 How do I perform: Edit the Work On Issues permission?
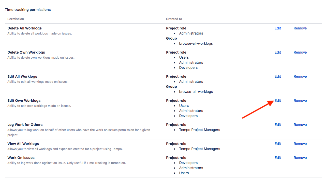[x=278, y=158]
